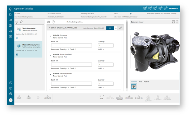The height and width of the screenshot is (117, 191).
Task: Click the Start button
Action: 19,97
